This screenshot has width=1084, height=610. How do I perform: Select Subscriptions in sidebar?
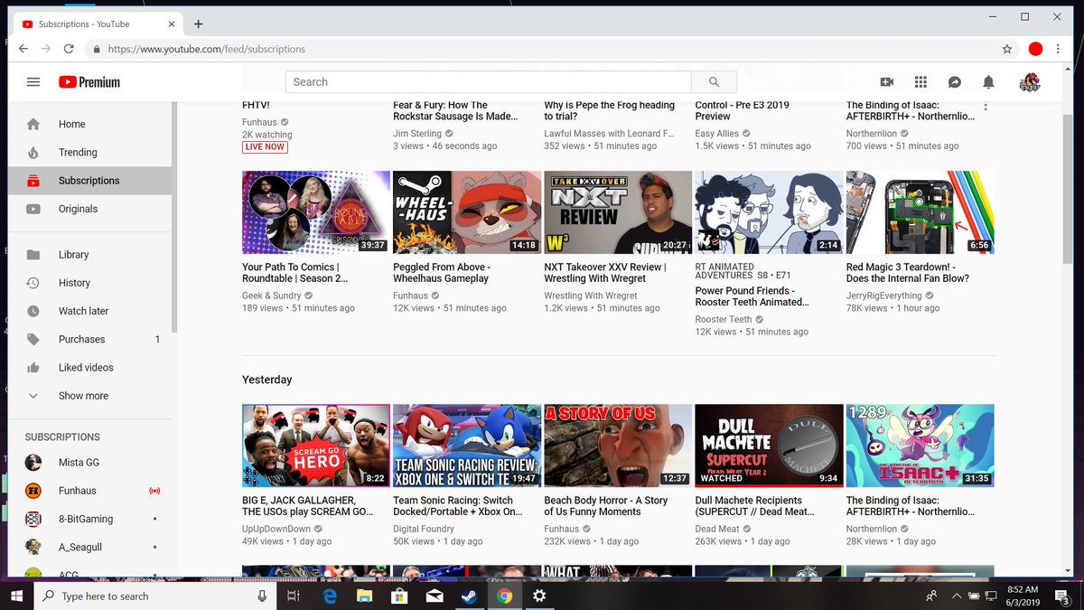[89, 181]
